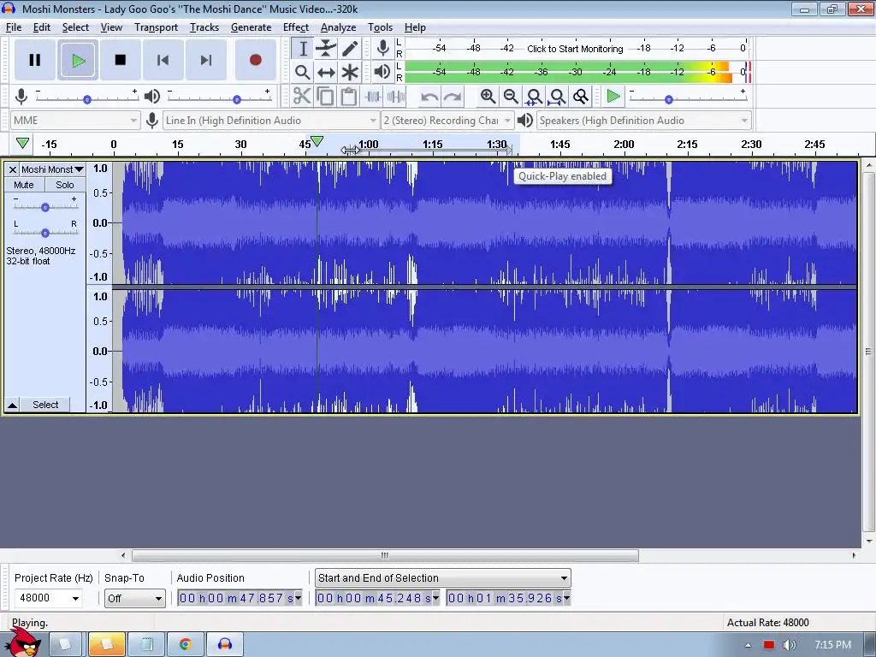Start recording with the red Record button

[255, 60]
